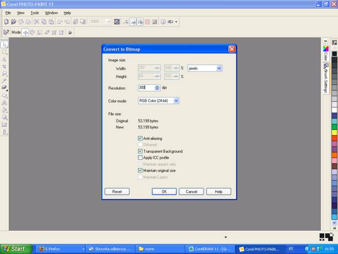The height and width of the screenshot is (254, 338).
Task: Enable Apply ICC profile checkbox
Action: point(140,158)
